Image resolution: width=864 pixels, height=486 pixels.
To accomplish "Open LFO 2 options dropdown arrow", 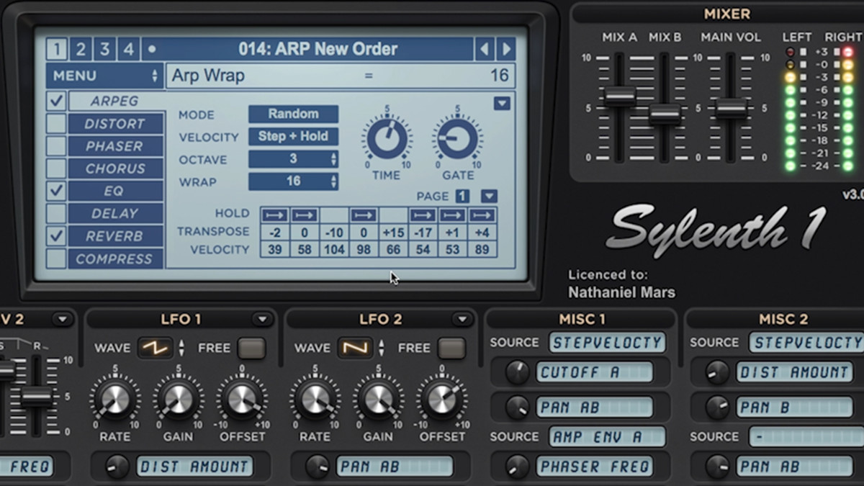I will coord(461,319).
